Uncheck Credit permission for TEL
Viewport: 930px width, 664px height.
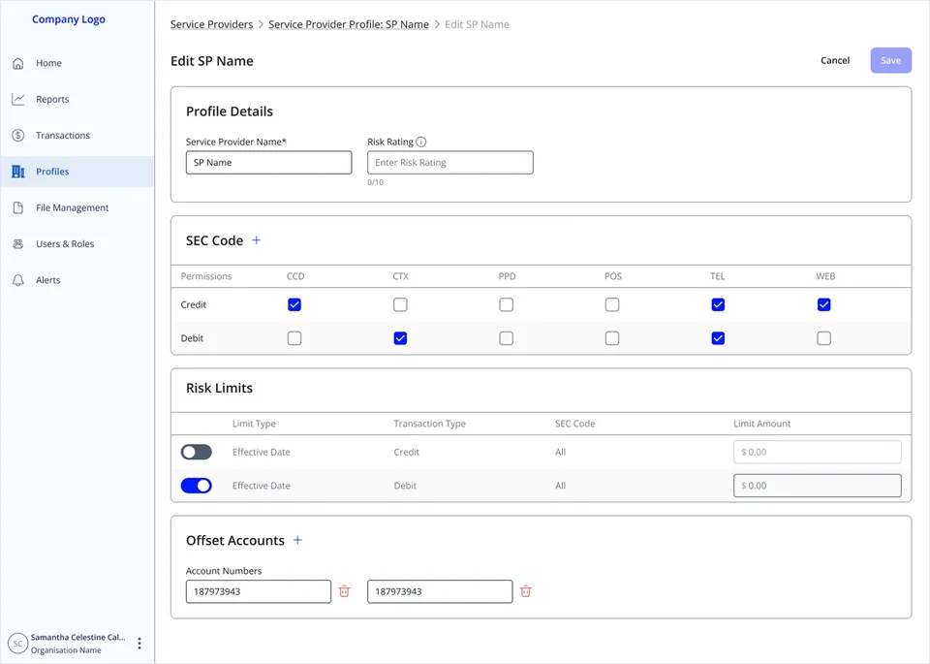[718, 304]
